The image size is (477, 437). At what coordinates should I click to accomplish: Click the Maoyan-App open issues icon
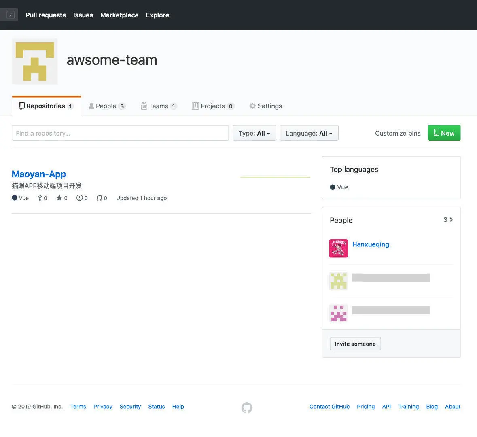tap(79, 198)
